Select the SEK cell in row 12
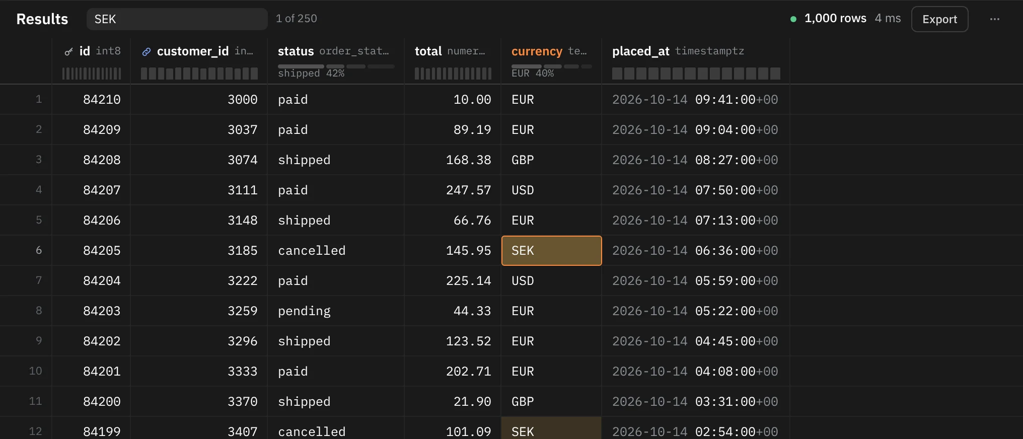The width and height of the screenshot is (1023, 439). [551, 428]
